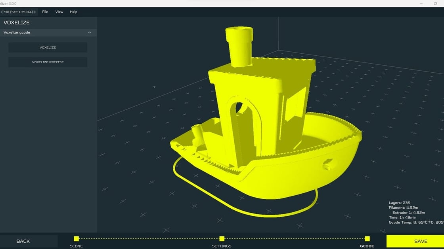
Task: Restore down the application window
Action: pyautogui.click(x=436, y=3)
